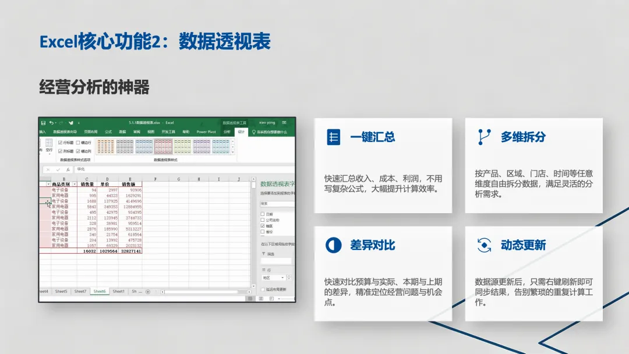Switch to Page Break Preview icon

pyautogui.click(x=271, y=299)
